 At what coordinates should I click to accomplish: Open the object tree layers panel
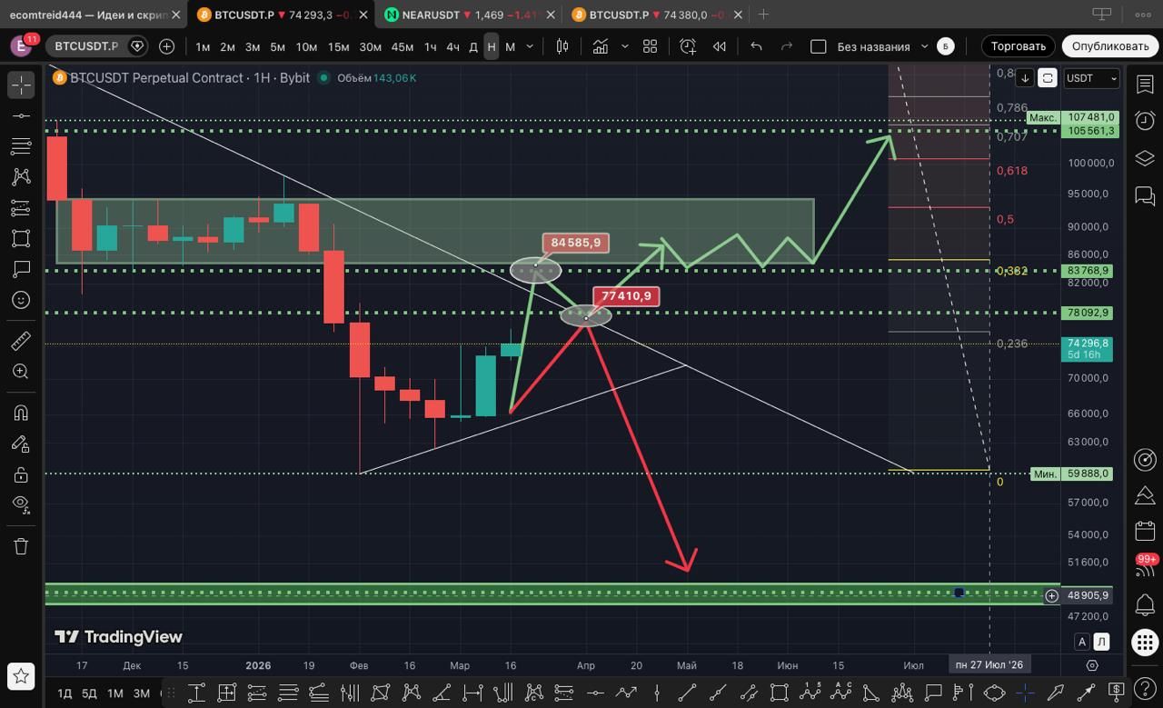[1144, 158]
